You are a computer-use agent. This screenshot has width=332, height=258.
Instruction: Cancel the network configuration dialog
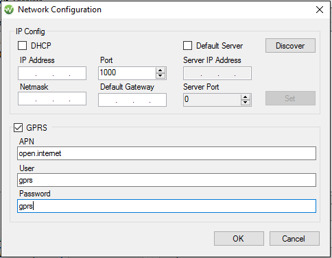294,239
